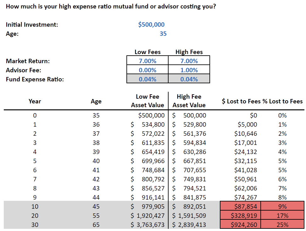Click Low Fees Market Return 7.00% cell
Viewport: 306px width, 231px height.
[x=147, y=61]
